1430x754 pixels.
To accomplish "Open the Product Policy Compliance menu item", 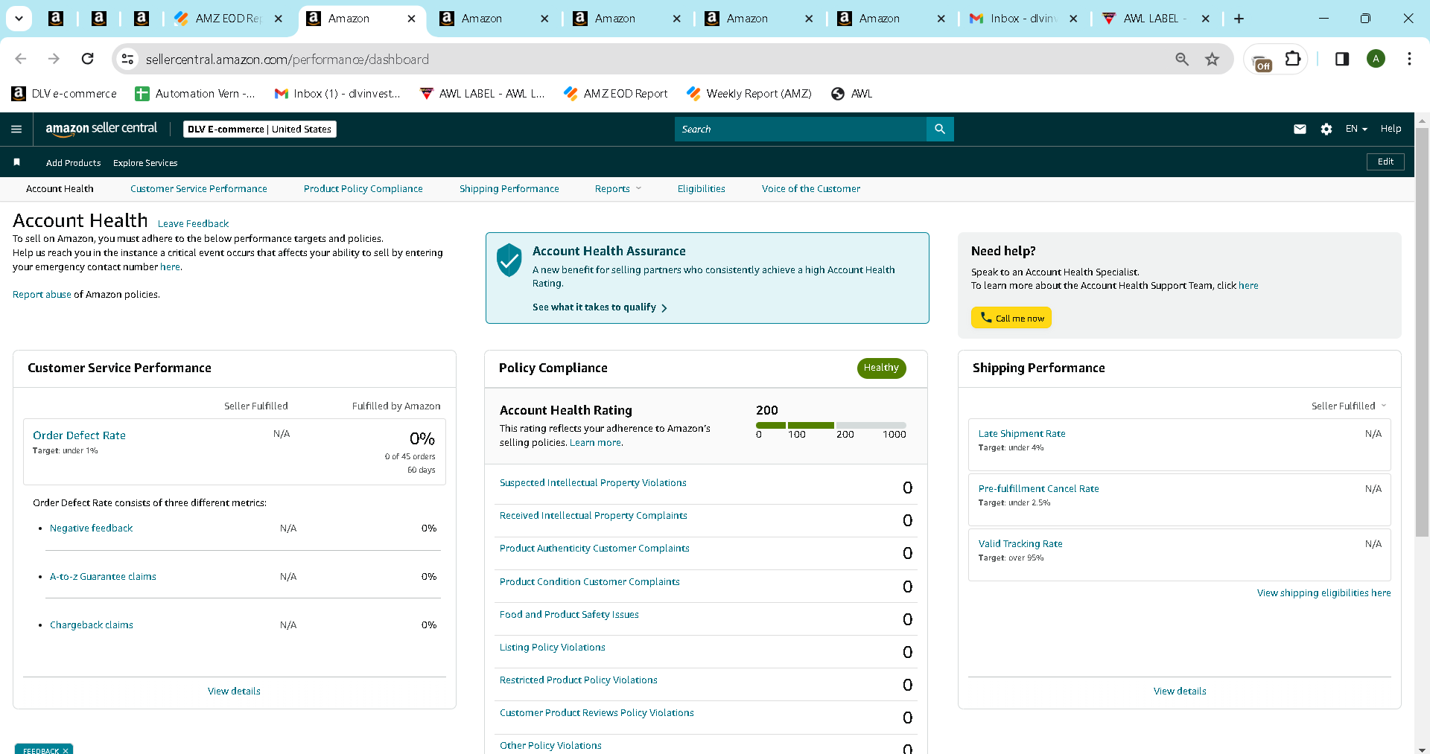I will click(363, 189).
